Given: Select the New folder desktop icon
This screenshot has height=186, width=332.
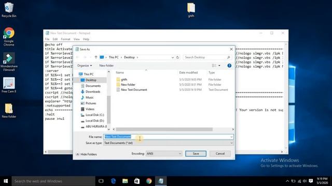Looking at the screenshot, I should pos(9,110).
